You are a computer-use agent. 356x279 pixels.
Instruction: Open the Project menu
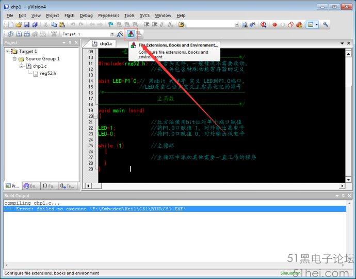53,16
